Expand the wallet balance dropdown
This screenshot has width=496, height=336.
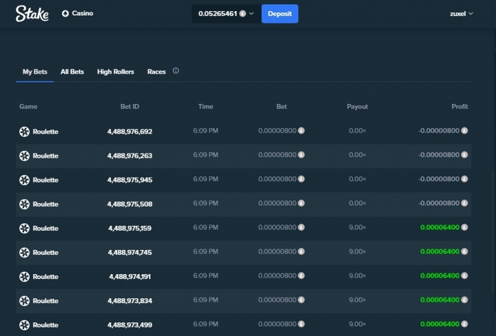coord(252,14)
